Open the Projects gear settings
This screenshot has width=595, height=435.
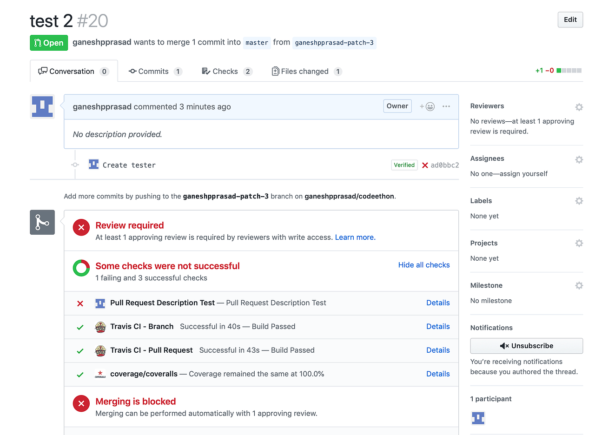(579, 243)
